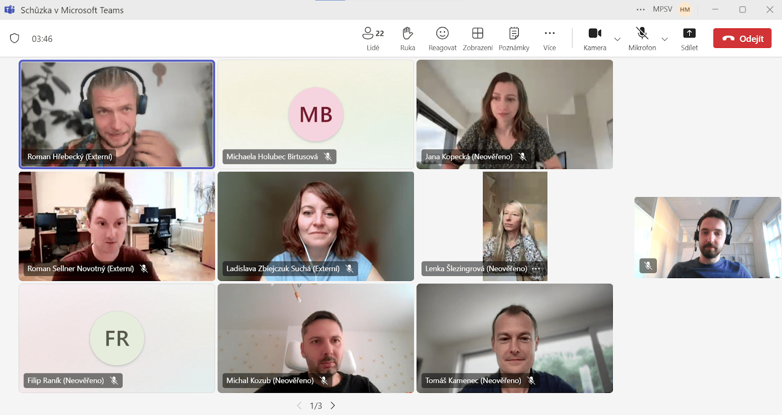Select Michaela Holubec Birtusová's MB avatar tile
This screenshot has width=782, height=415.
point(316,114)
